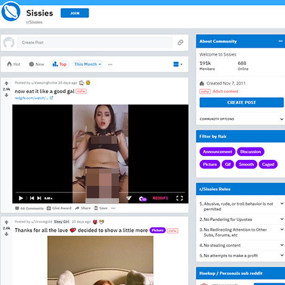Toggle SD quality gear in video player
The image size is (285, 285).
pyautogui.click(x=142, y=199)
